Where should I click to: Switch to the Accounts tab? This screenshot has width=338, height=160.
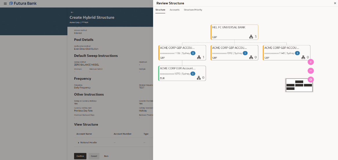coord(174,10)
